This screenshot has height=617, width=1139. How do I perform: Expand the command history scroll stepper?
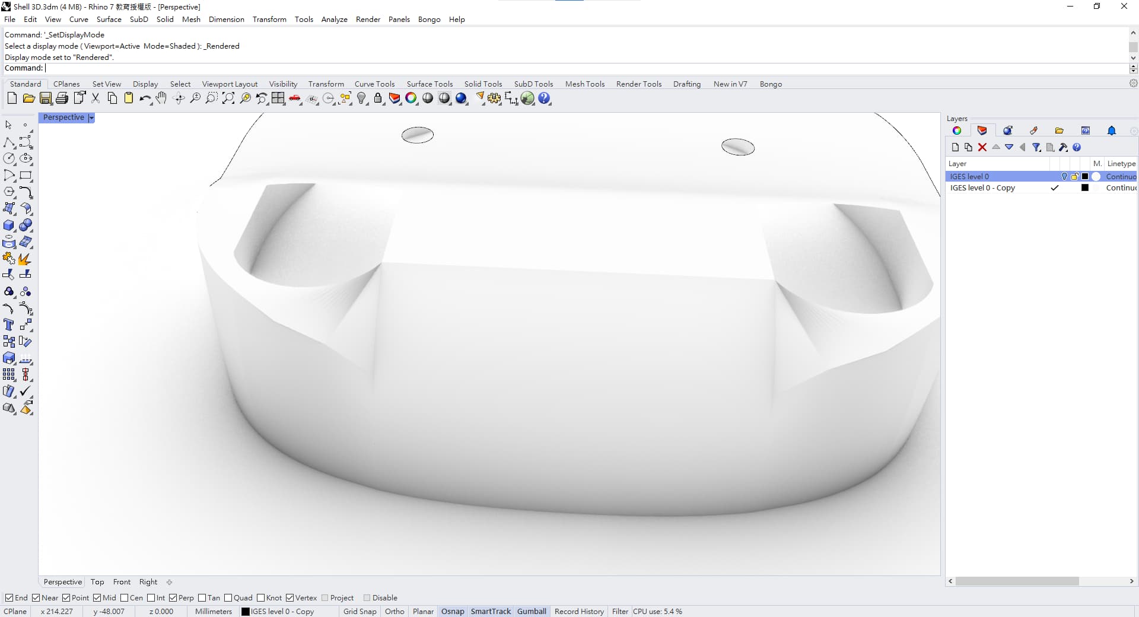[1133, 68]
